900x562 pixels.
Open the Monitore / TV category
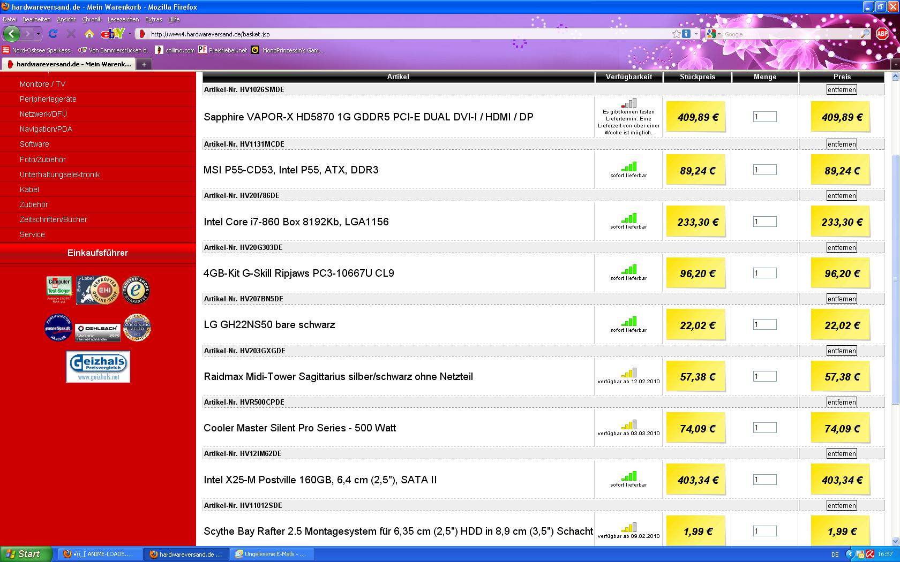pos(42,84)
